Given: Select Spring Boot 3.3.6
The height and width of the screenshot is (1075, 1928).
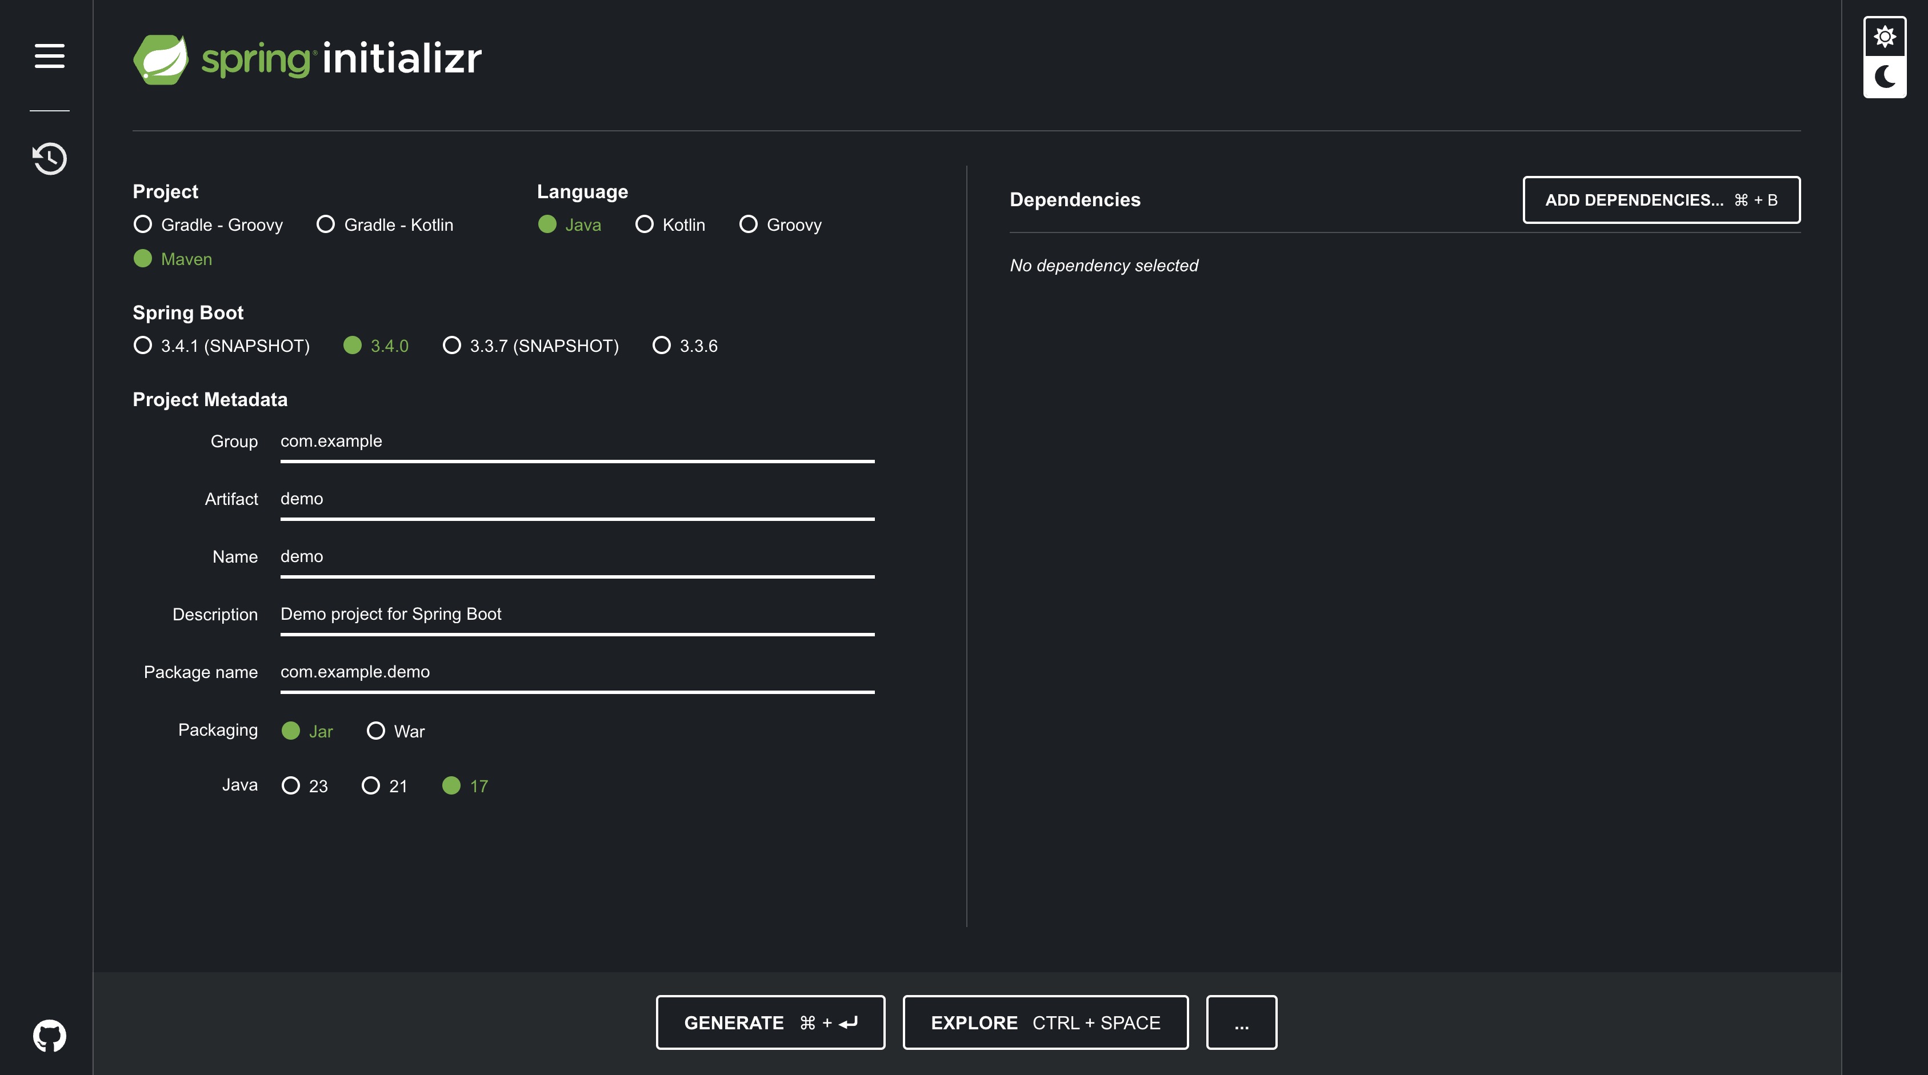Looking at the screenshot, I should pyautogui.click(x=685, y=346).
